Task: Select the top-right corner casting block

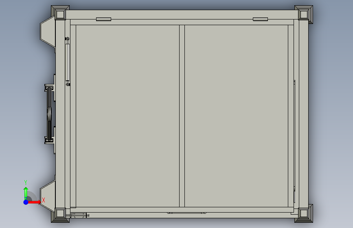Action: coord(304,14)
